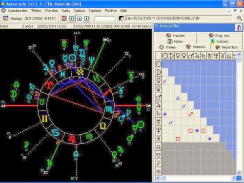The image size is (244, 183).
Task: Open the Outils menu
Action: click(66, 11)
